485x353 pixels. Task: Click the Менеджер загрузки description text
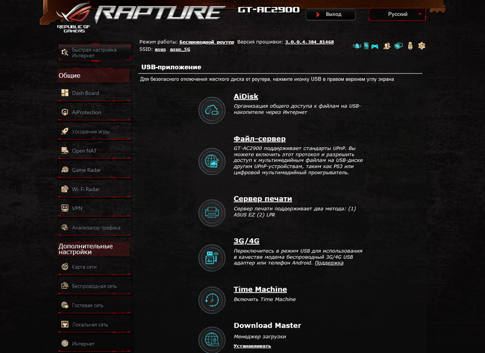click(x=260, y=337)
